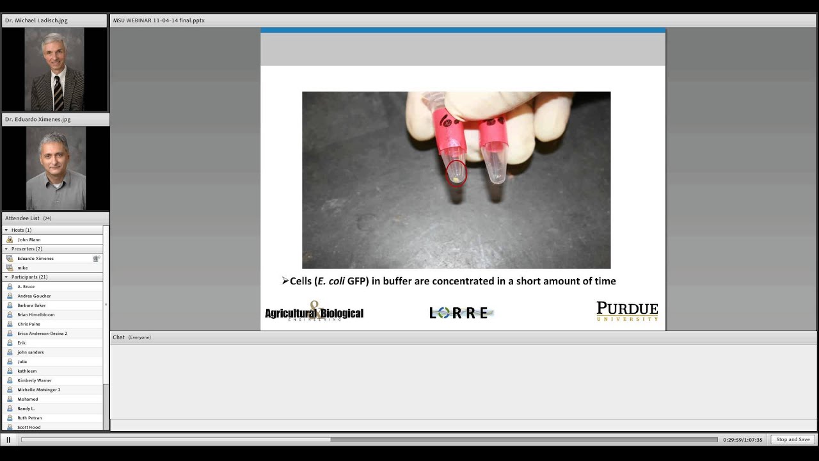The height and width of the screenshot is (461, 819).
Task: Select attendee name A. Bruce
Action: (26, 286)
